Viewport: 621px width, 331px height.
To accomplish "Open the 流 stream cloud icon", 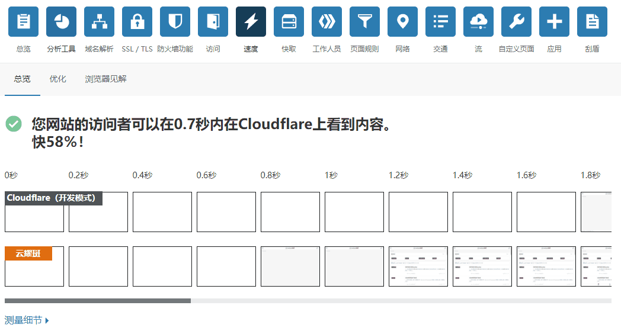I will point(478,21).
